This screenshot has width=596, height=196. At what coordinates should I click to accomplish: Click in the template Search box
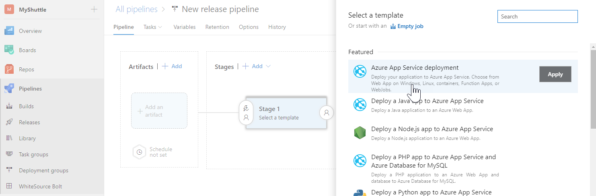coord(537,16)
